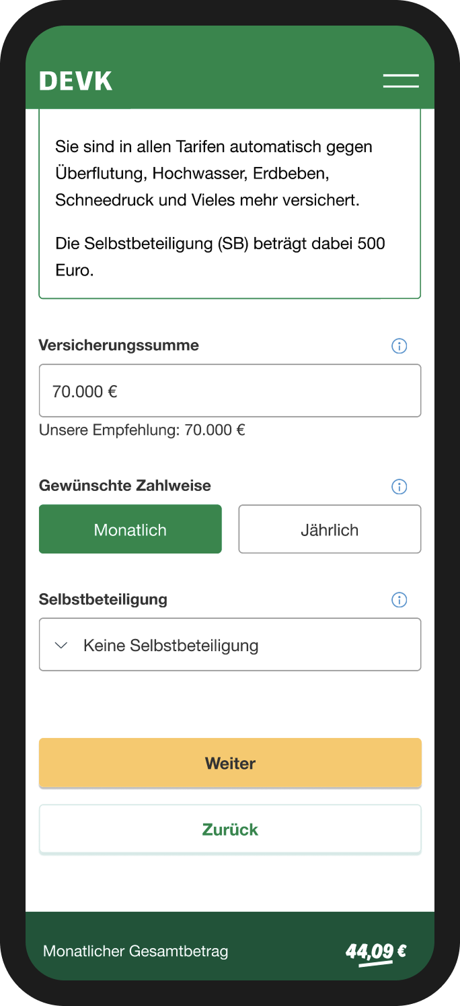
Task: Click the 500 Euro Selbstbeteiligung notice text
Action: (220, 257)
